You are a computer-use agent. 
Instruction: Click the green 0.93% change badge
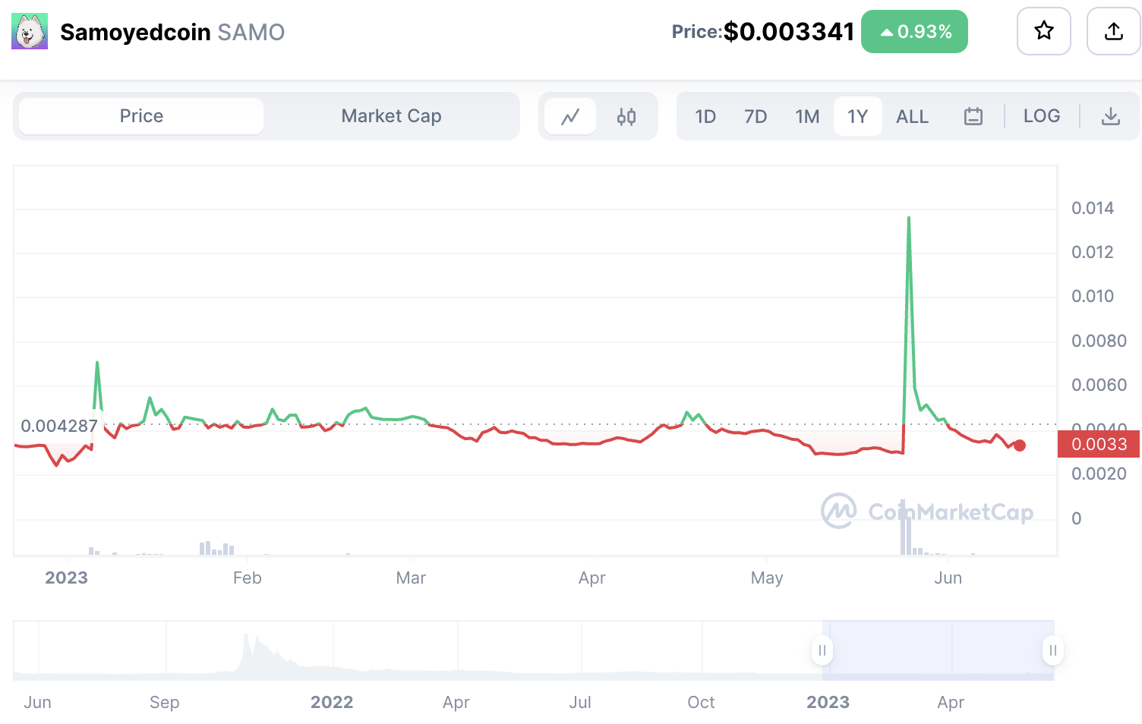click(914, 31)
